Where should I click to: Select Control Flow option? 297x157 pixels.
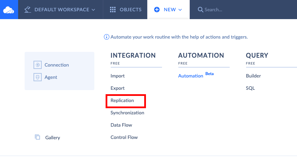124,137
